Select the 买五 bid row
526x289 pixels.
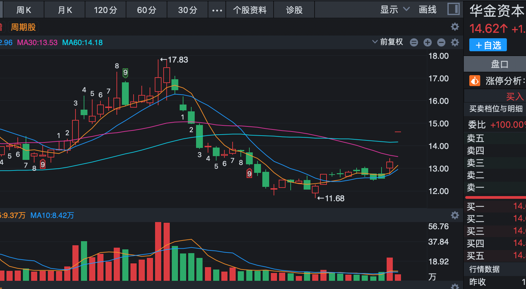click(495, 256)
